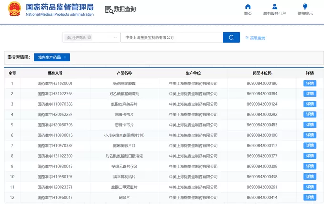This screenshot has width=324, height=204.
Task: Select approval number 国药准字H31022765
Action: (x=55, y=94)
